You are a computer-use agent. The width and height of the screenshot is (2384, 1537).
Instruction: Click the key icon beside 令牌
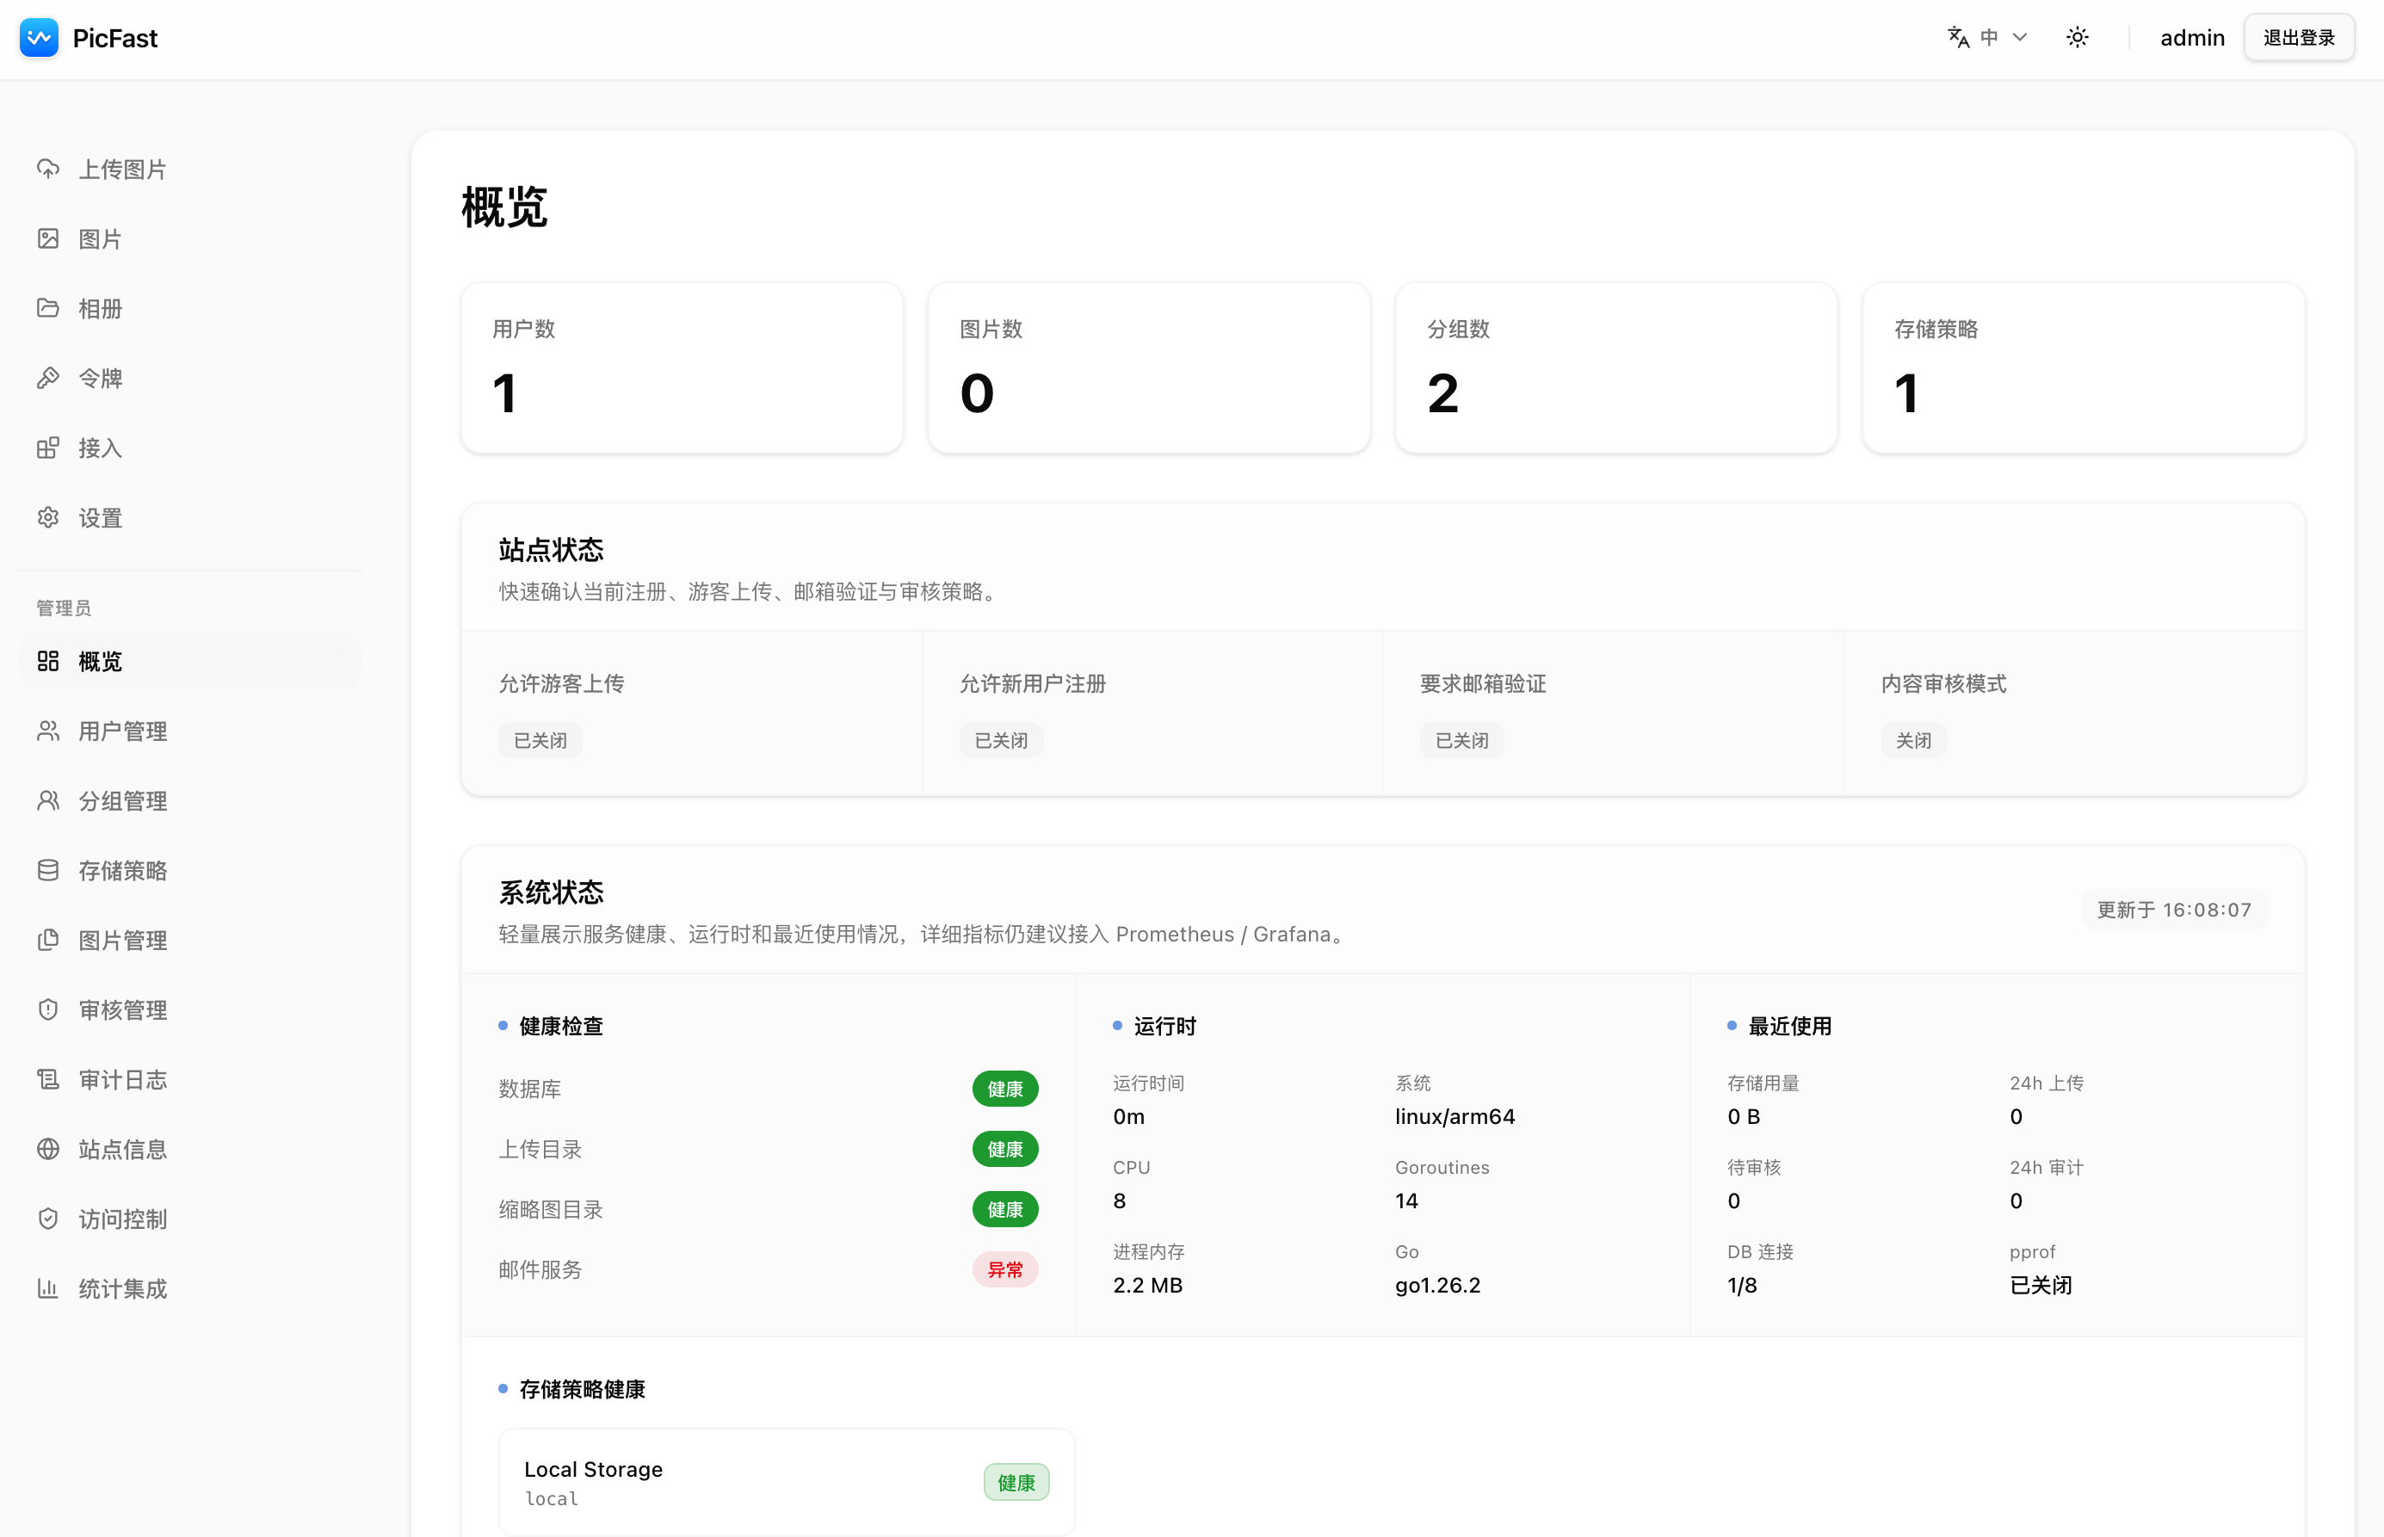[x=48, y=379]
